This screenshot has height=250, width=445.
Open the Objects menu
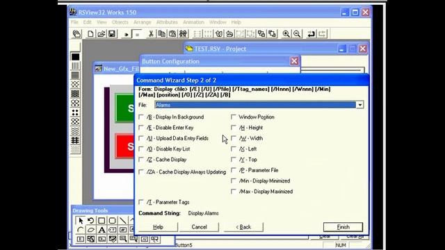coord(120,22)
